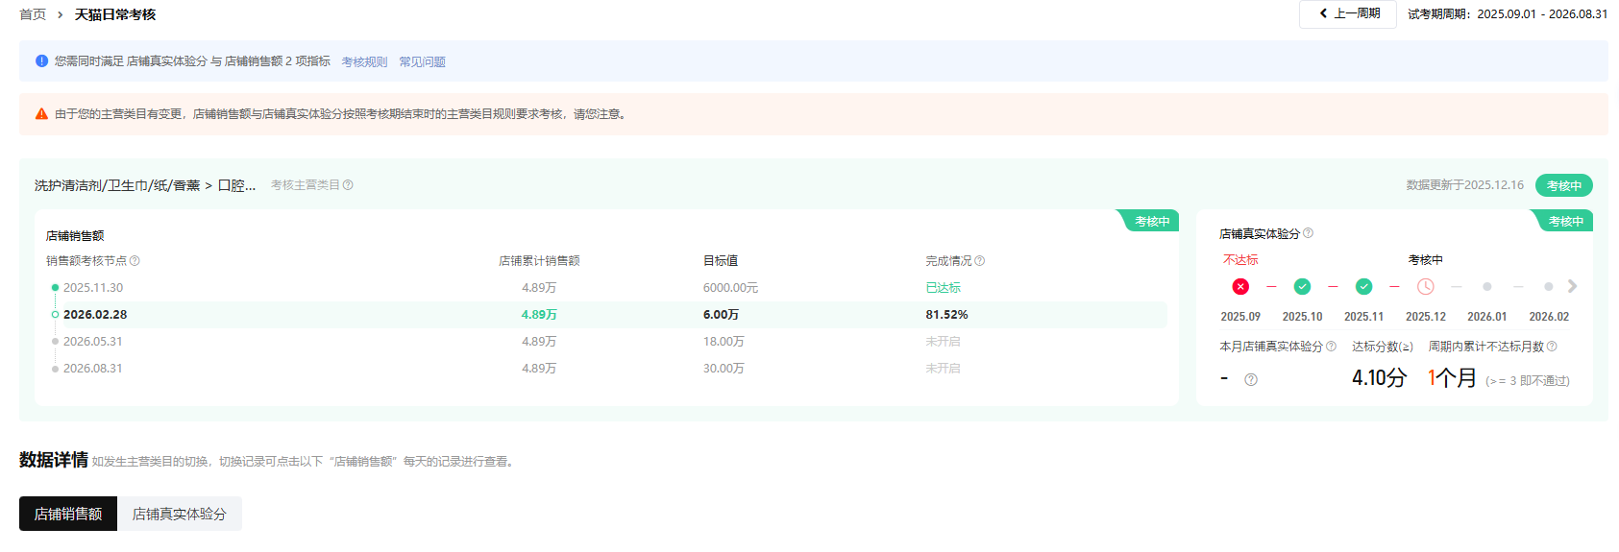
Task: Select the 2026.01 timeline marker dot
Action: tap(1486, 287)
